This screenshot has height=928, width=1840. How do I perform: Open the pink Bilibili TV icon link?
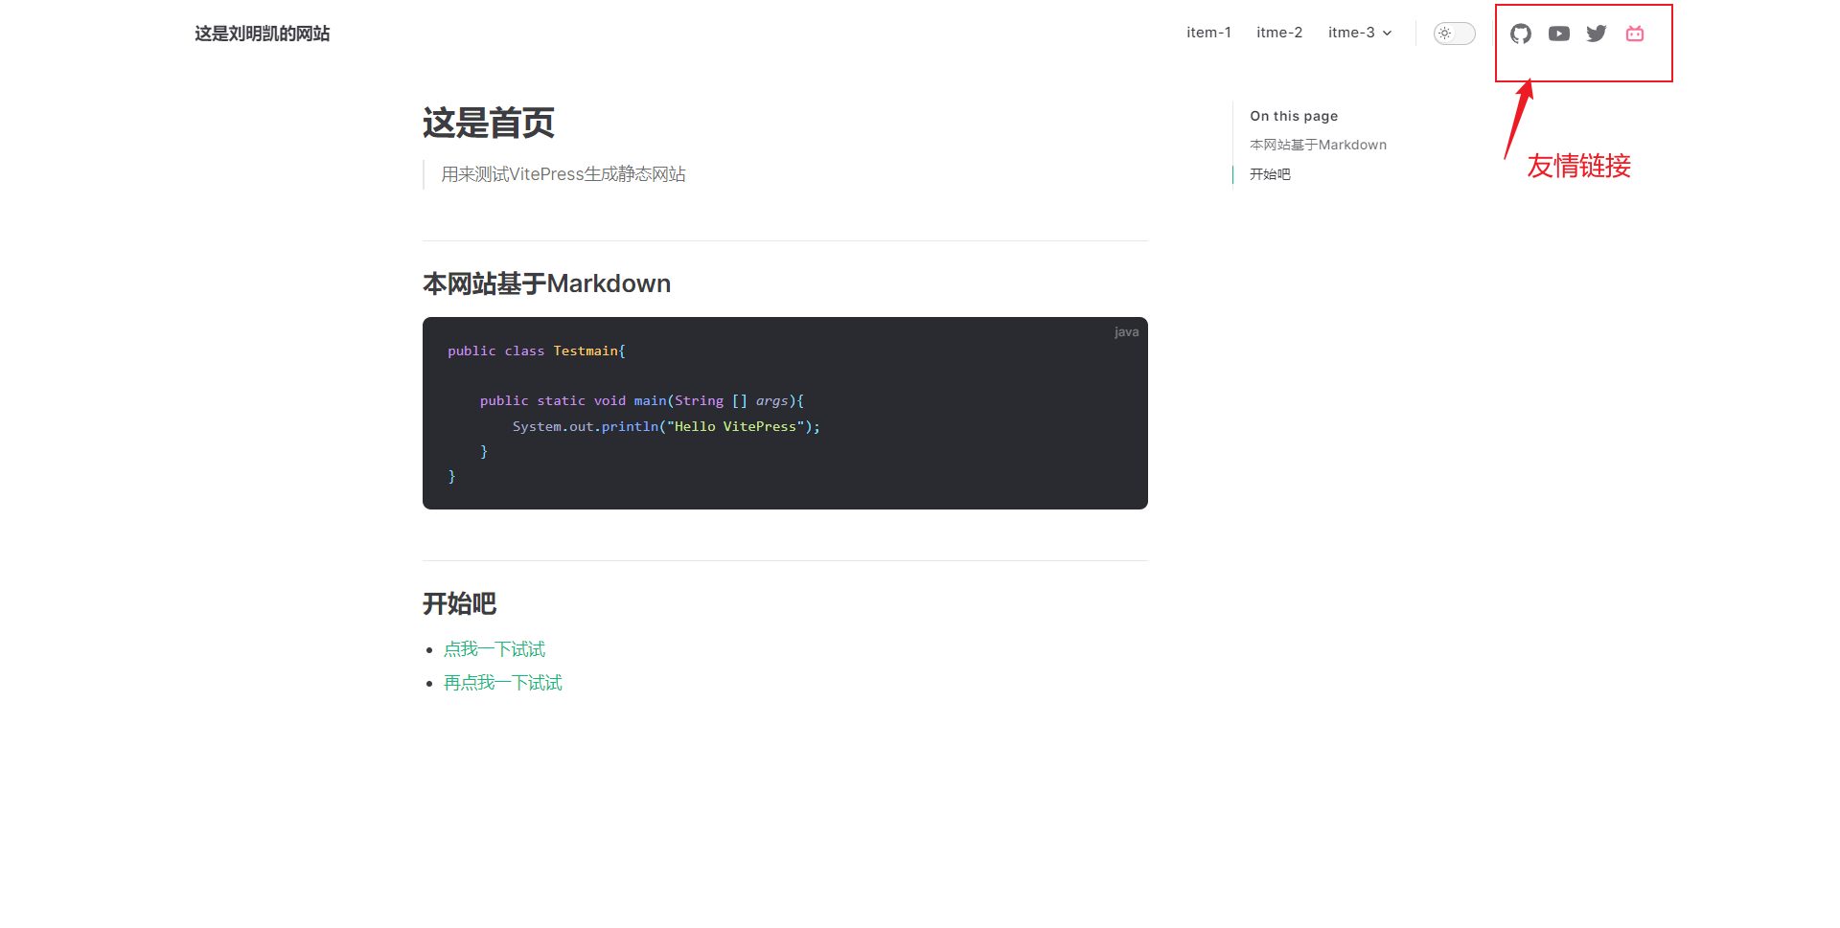point(1635,34)
